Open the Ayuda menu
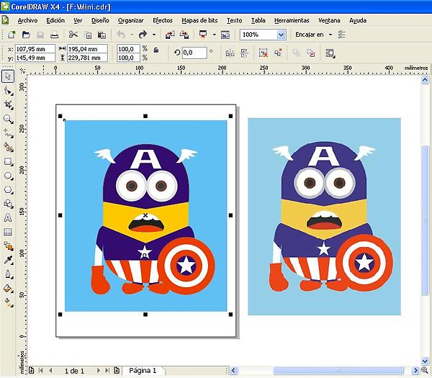Image resolution: width=432 pixels, height=378 pixels. 358,20
